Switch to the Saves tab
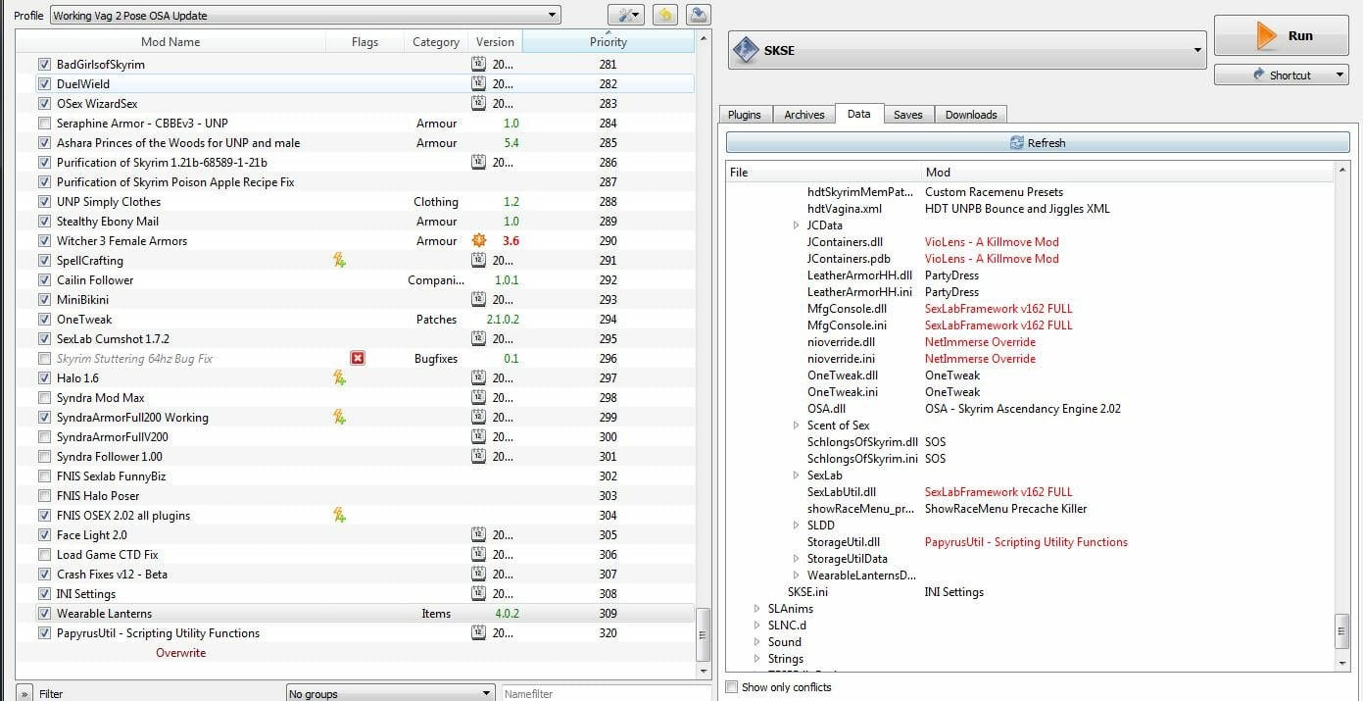Viewport: 1363px width, 701px height. [908, 115]
